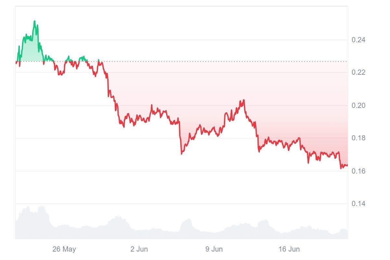Click the red line's local peak above 0.20
The height and width of the screenshot is (260, 390).
[x=243, y=100]
